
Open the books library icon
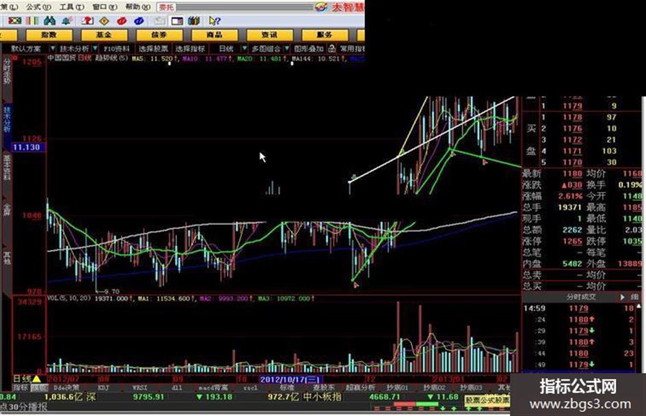pyautogui.click(x=193, y=20)
